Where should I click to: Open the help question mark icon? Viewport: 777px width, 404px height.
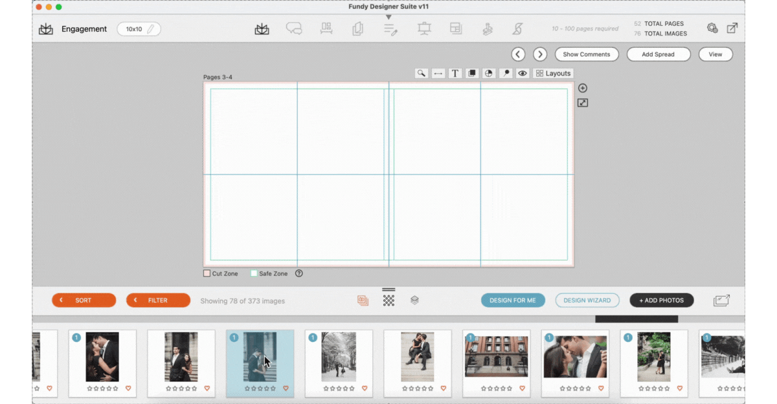299,273
